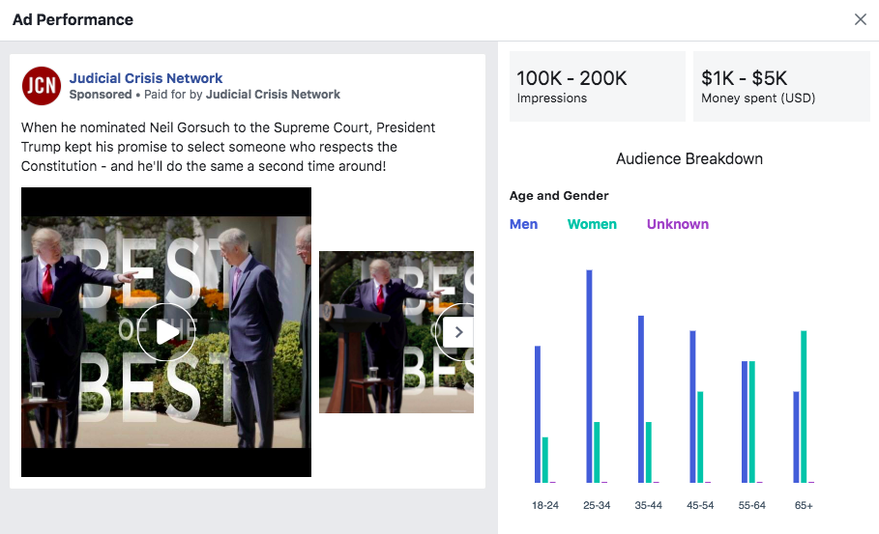Screen dimensions: 879x534
Task: Click the ad text about Neil Gorsuch
Action: (x=228, y=147)
